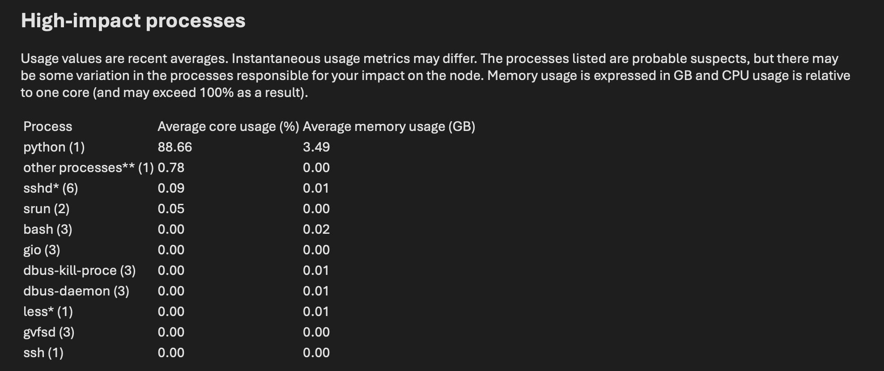884x371 pixels.
Task: Select the other processes** (1) row label
Action: coord(88,168)
